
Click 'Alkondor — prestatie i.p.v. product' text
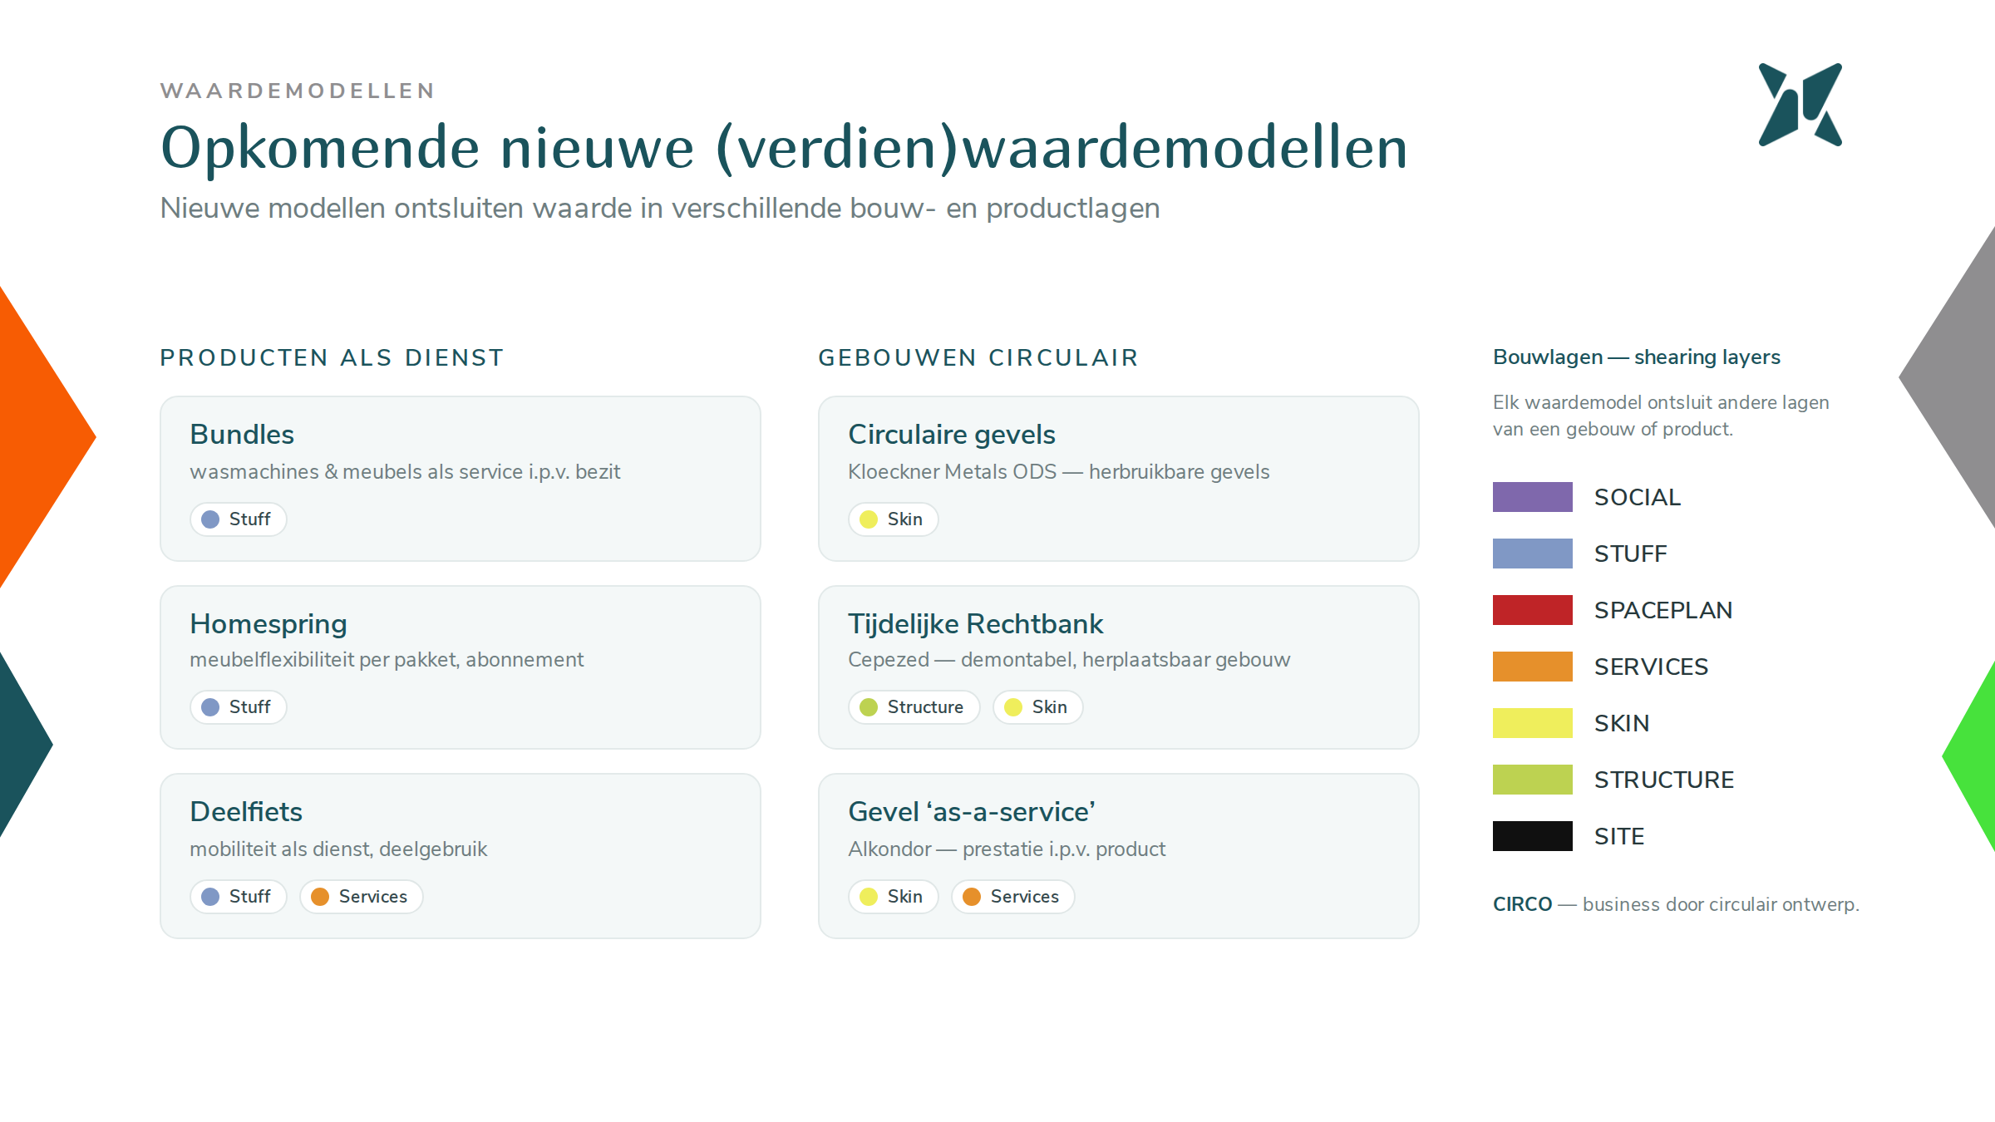pos(1007,849)
